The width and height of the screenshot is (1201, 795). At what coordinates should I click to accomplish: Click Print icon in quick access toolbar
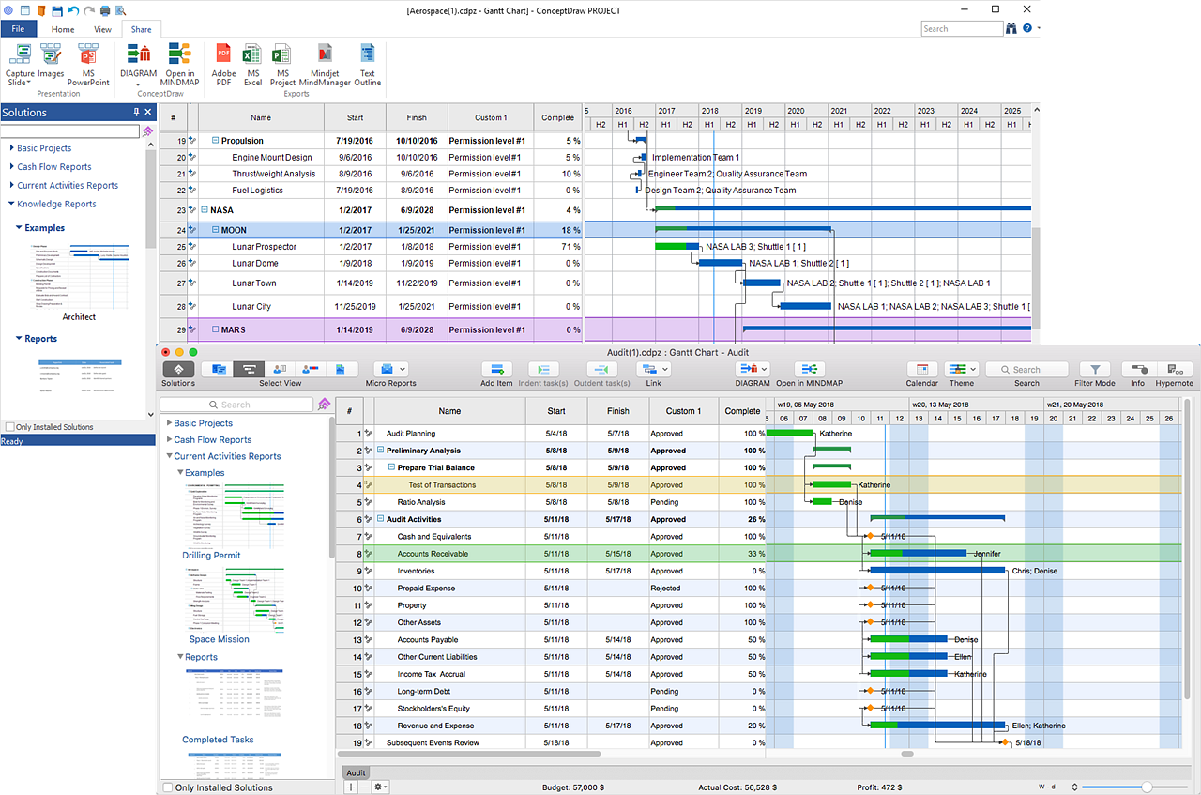pos(104,10)
